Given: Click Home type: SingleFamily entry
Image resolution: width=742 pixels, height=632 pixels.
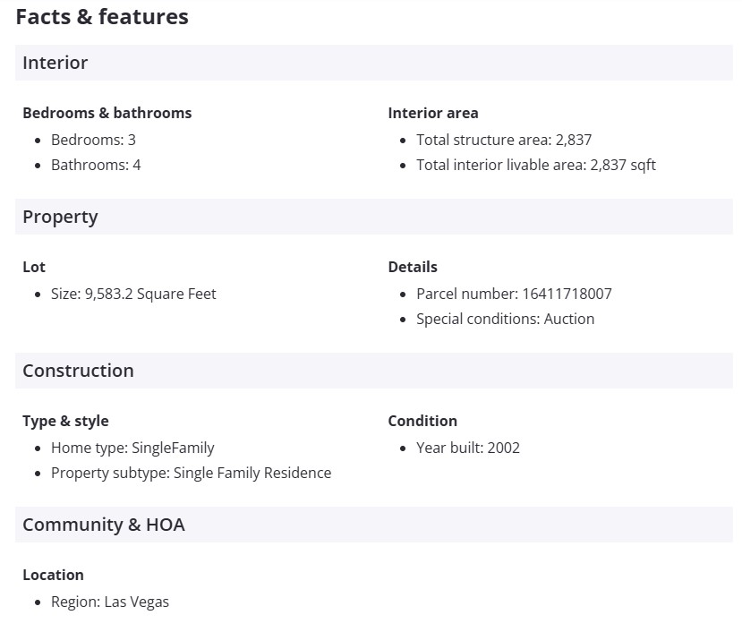Looking at the screenshot, I should tap(132, 448).
